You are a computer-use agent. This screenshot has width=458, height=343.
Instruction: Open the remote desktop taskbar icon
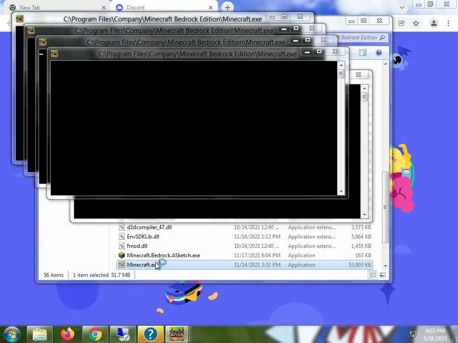coord(123,334)
